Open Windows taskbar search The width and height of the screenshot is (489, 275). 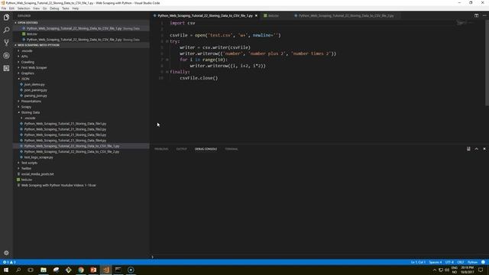point(18,270)
